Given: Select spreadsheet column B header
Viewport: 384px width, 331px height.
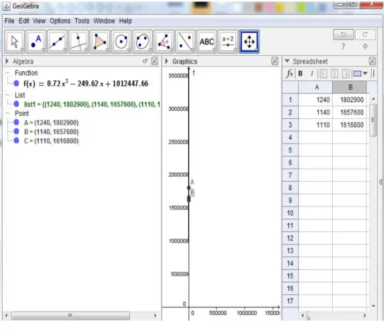Looking at the screenshot, I should pos(349,87).
